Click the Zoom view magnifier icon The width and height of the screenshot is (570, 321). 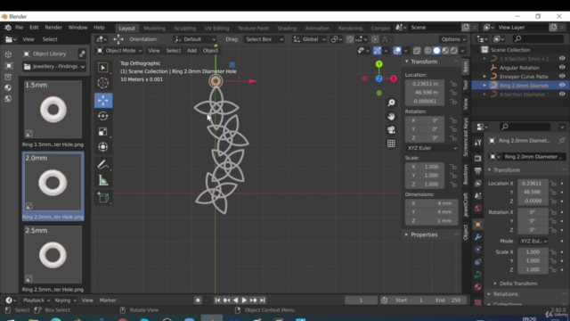391,103
